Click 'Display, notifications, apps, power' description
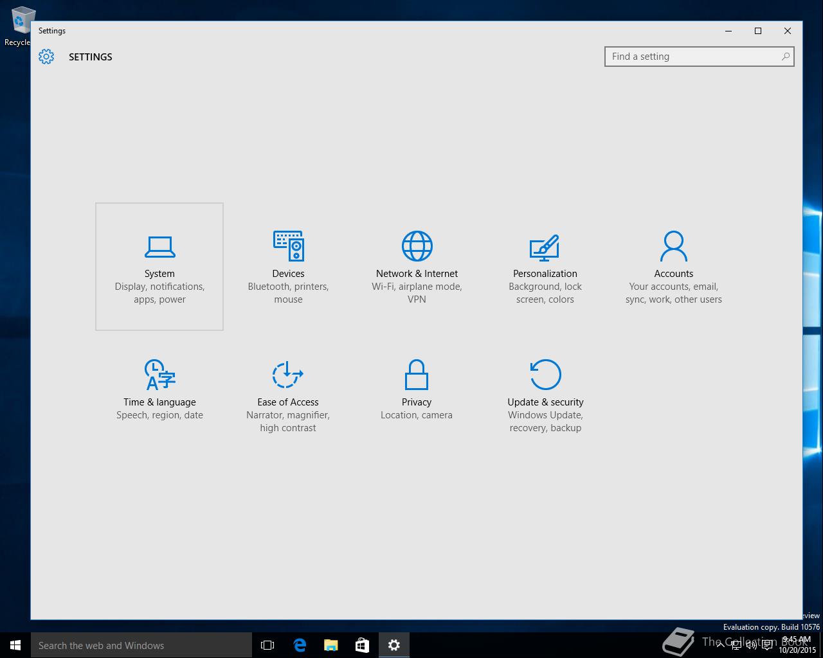 coord(159,293)
